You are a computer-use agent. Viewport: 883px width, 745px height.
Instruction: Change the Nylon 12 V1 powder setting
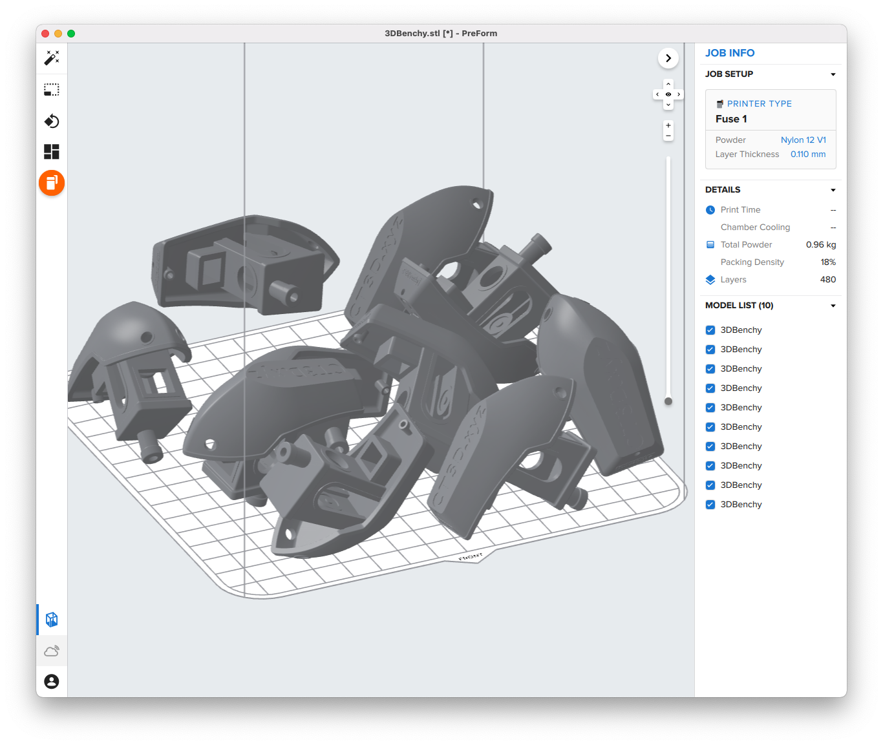803,140
